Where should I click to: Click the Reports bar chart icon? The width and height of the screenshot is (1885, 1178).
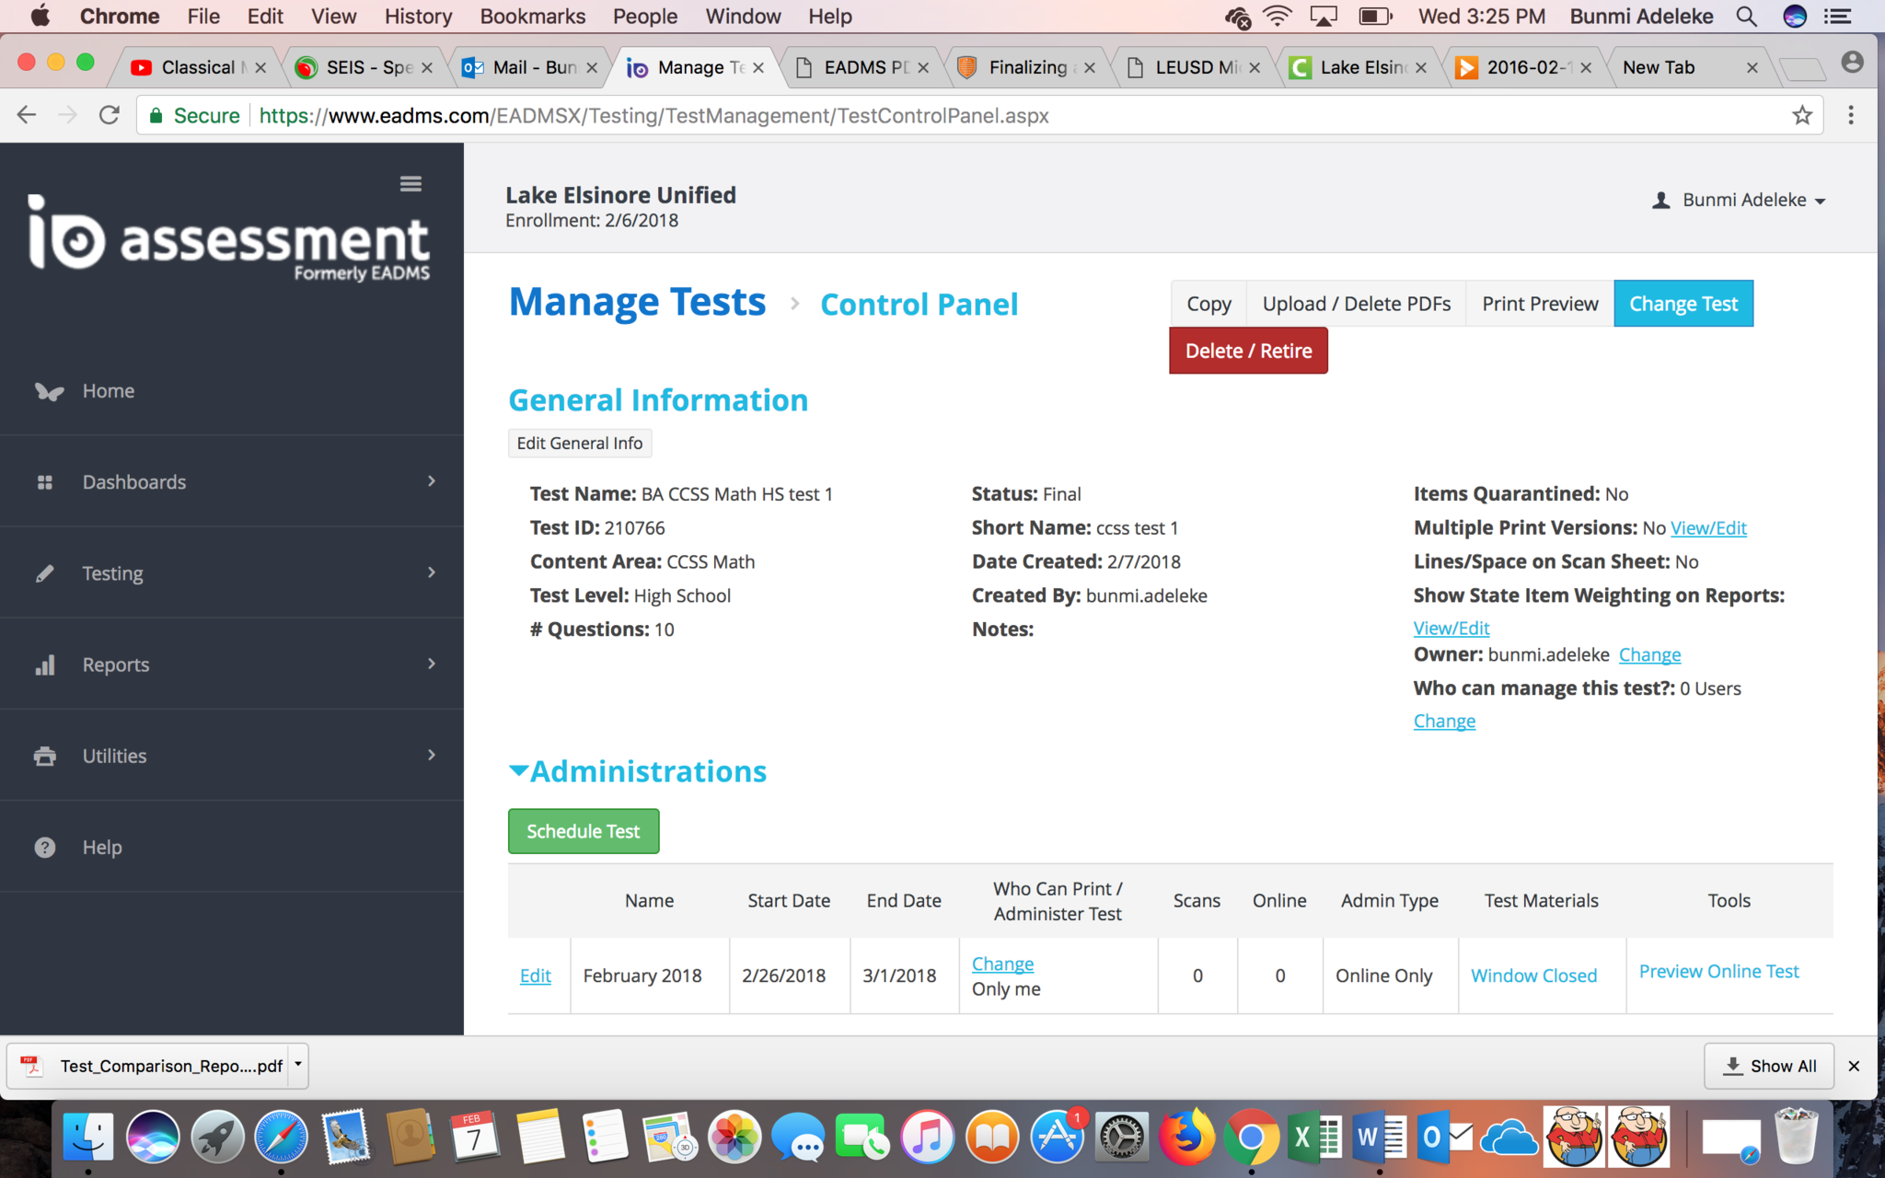[x=44, y=664]
